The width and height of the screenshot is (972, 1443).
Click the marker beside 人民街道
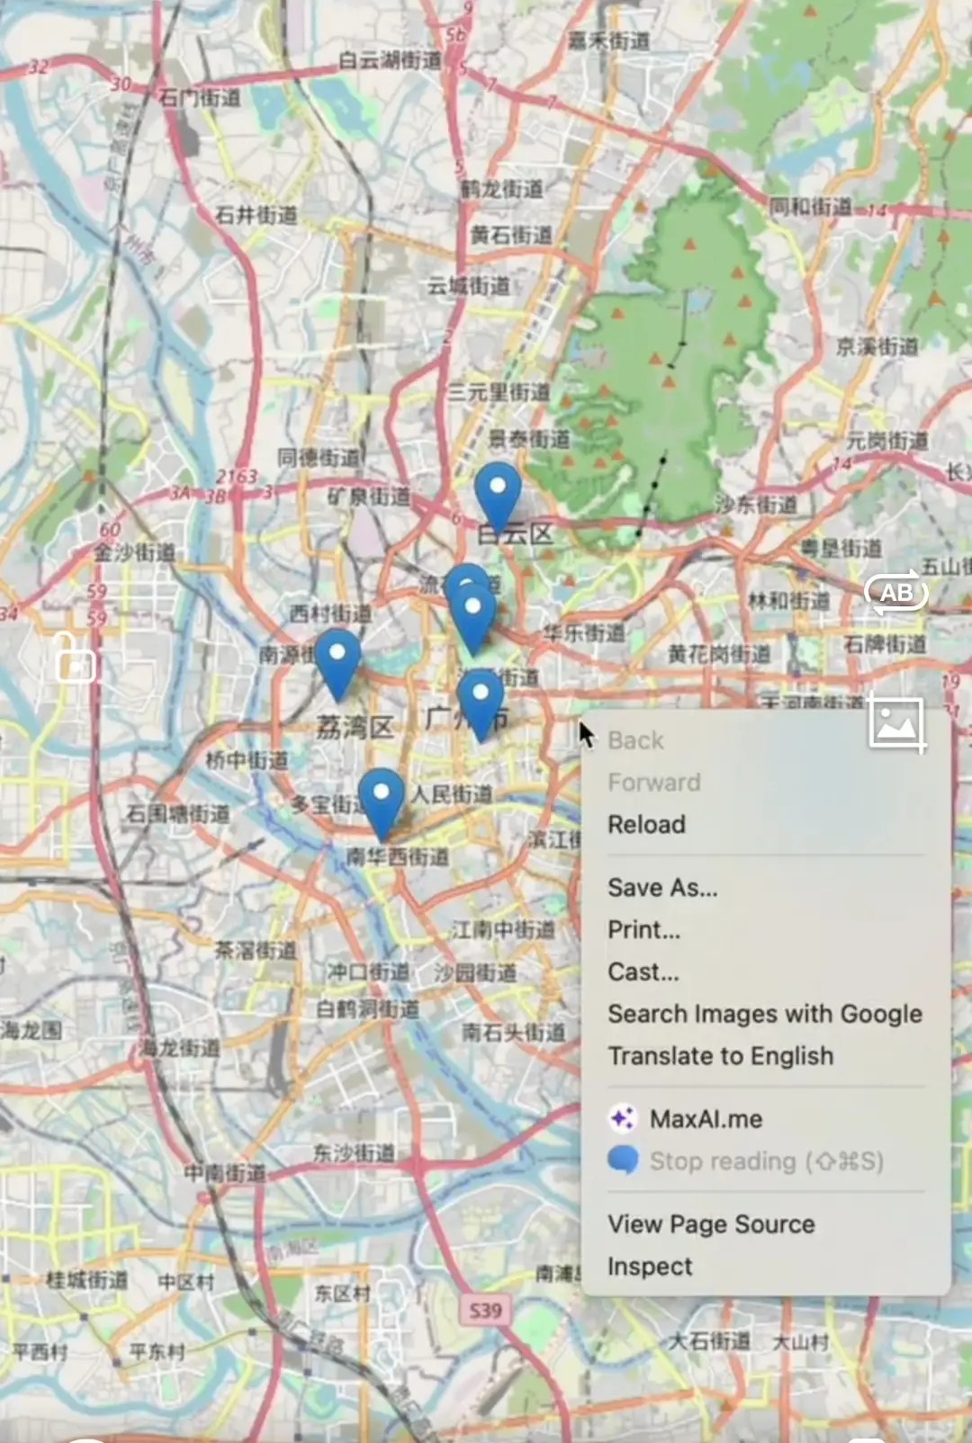[381, 797]
